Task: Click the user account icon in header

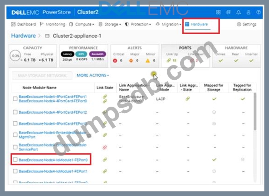Action: (x=249, y=12)
